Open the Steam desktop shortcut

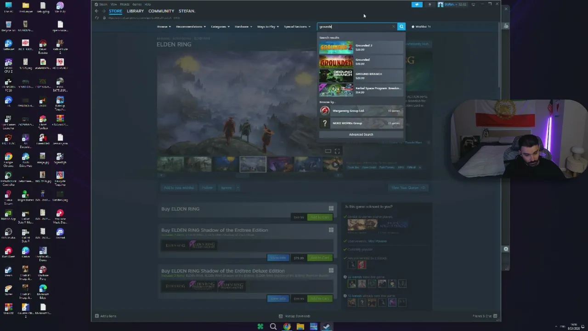8,271
